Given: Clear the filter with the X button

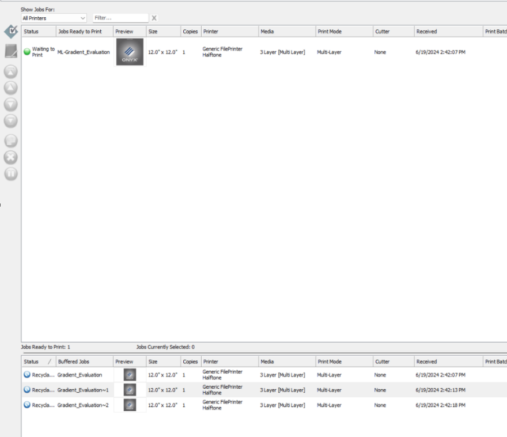Looking at the screenshot, I should [x=154, y=18].
